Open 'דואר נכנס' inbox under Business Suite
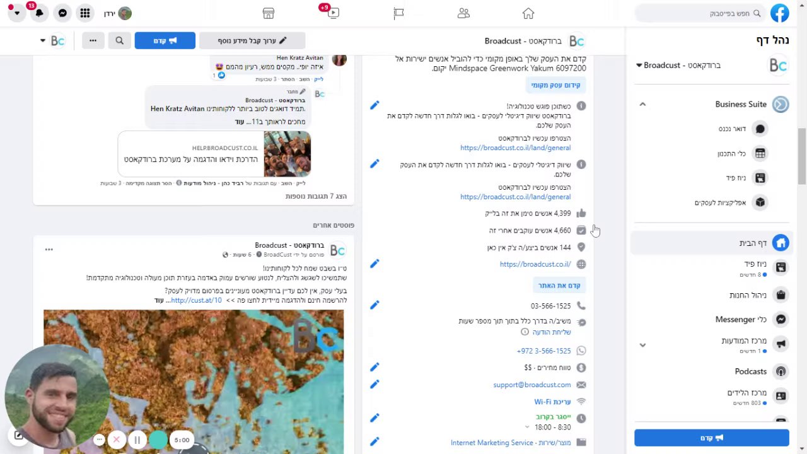This screenshot has width=807, height=454. (x=742, y=129)
